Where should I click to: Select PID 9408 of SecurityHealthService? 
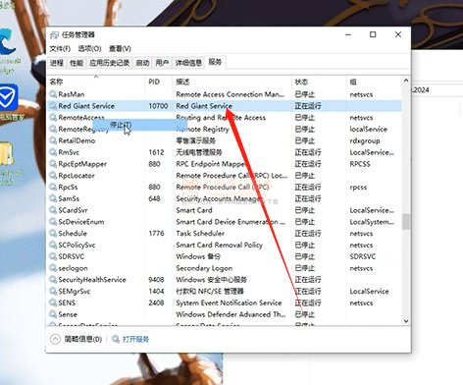pyautogui.click(x=156, y=280)
